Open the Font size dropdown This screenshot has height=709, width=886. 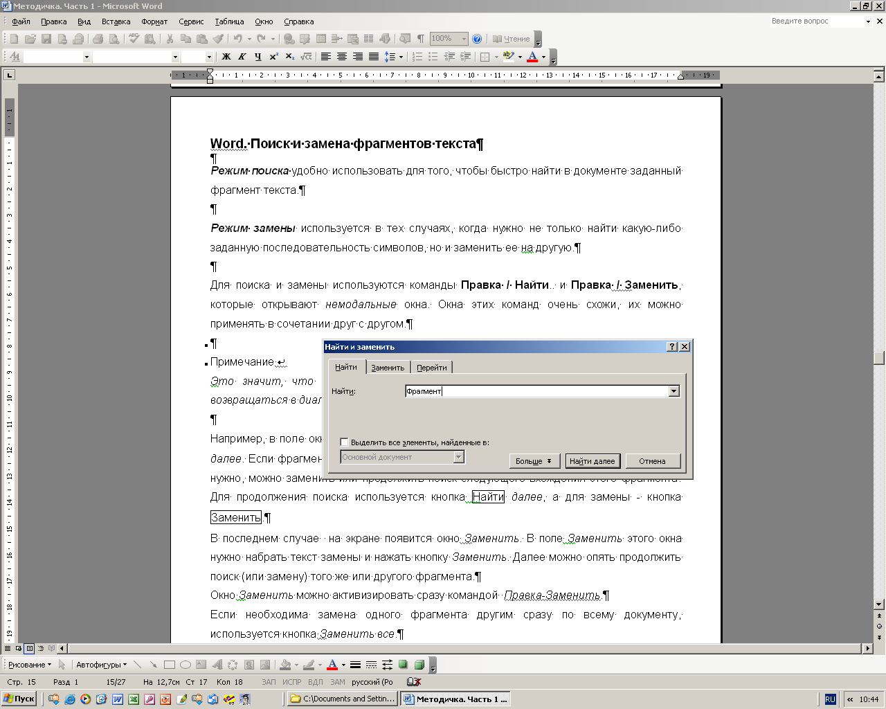coord(210,57)
